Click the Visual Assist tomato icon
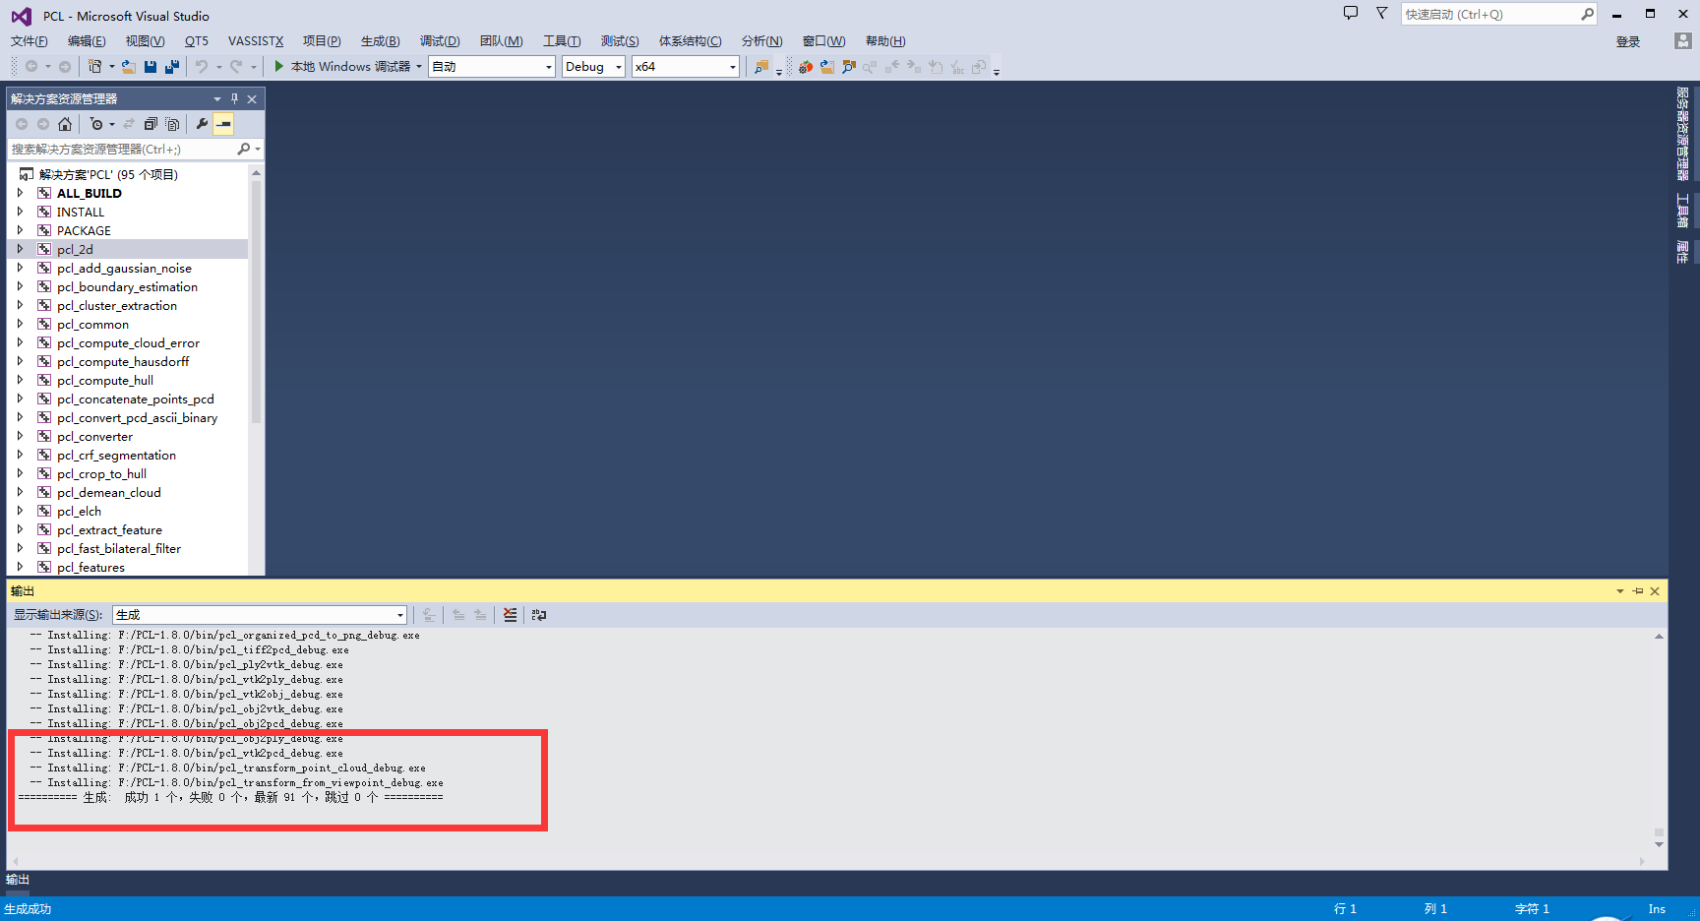This screenshot has width=1700, height=921. 806,67
